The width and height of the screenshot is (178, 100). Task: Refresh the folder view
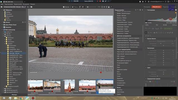25,7
